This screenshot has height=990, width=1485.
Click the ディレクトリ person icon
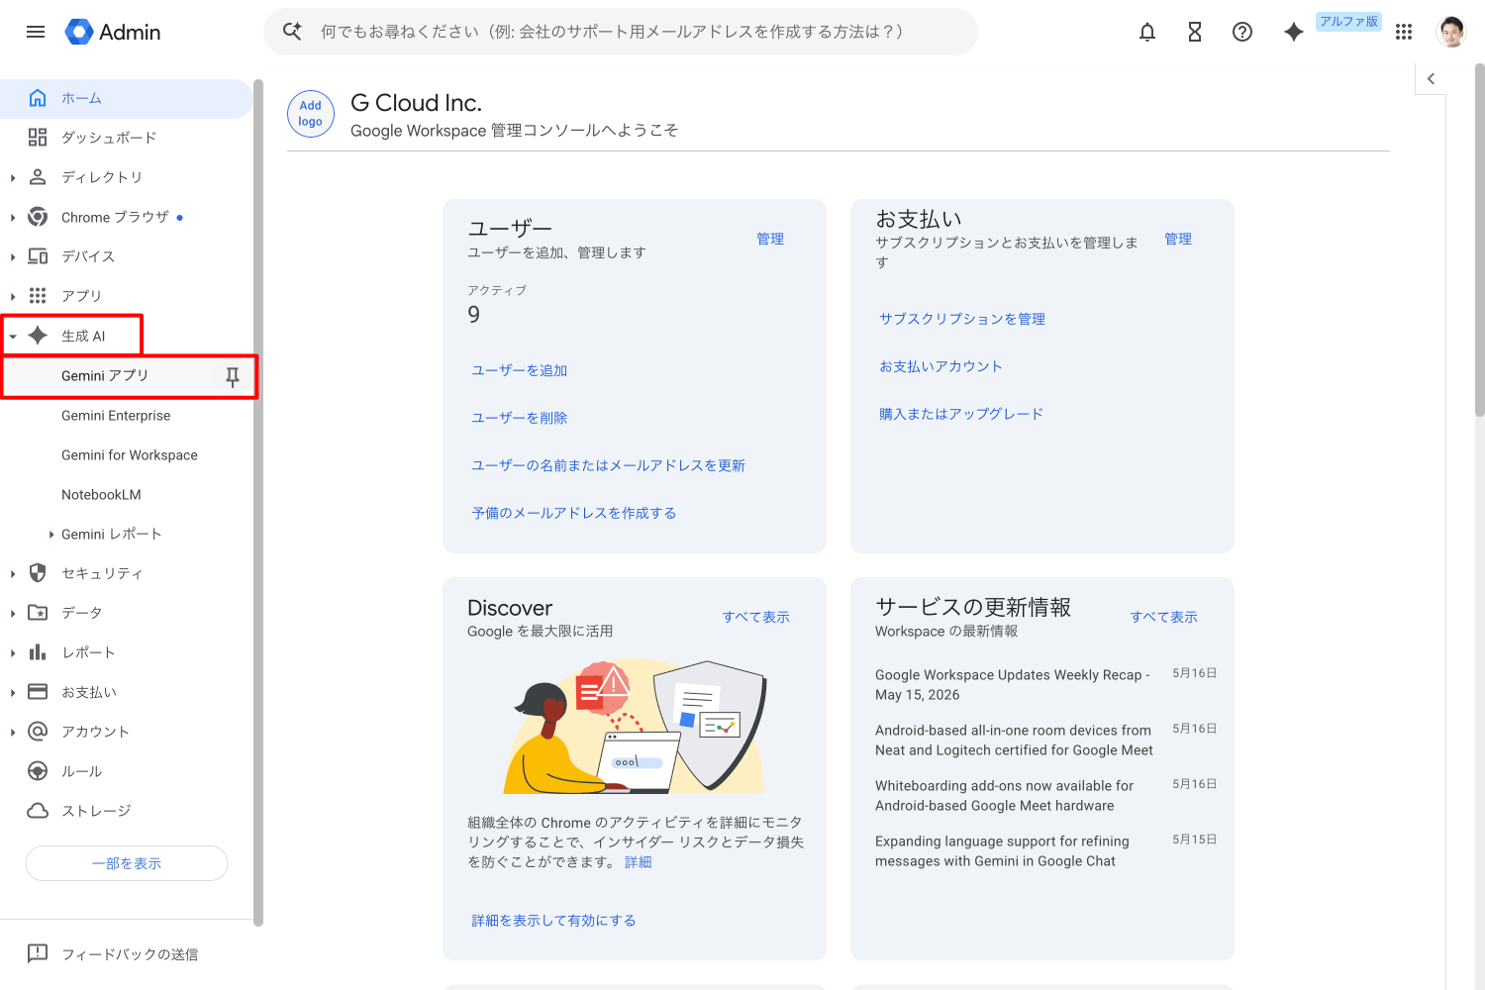click(38, 177)
